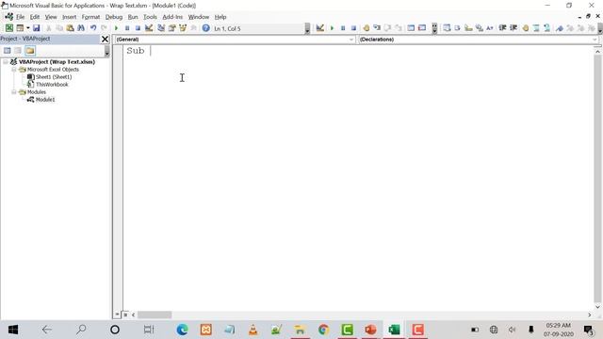Click the Uncomment Block icon
Image resolution: width=603 pixels, height=339 pixels.
click(x=546, y=28)
